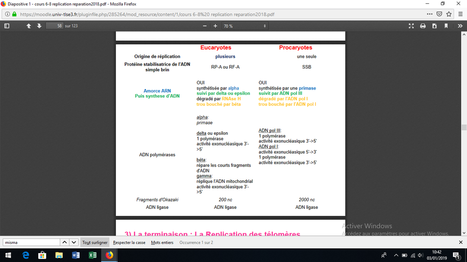467x262 pixels.
Task: Open the Action Center notifications
Action: pos(456,255)
